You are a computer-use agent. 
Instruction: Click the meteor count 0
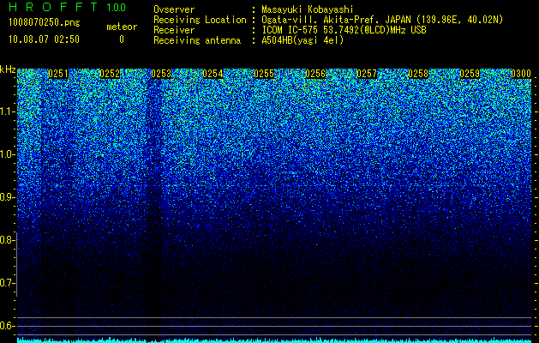coord(122,39)
